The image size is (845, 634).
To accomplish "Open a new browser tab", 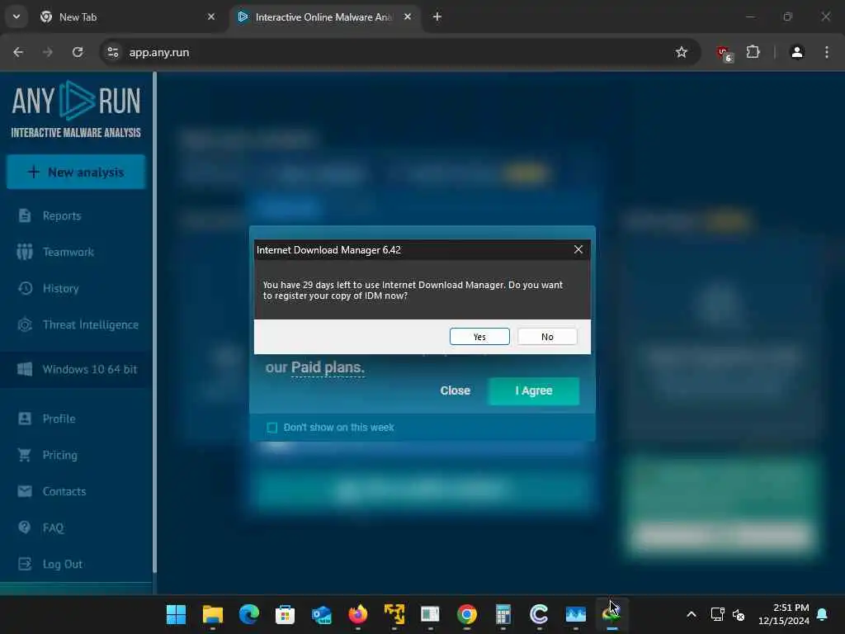I will coord(437,17).
